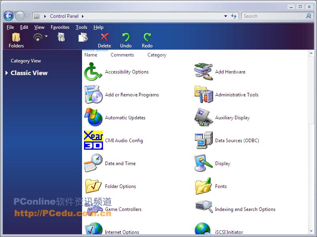
Task: Sort by the Name column header
Action: [91, 55]
